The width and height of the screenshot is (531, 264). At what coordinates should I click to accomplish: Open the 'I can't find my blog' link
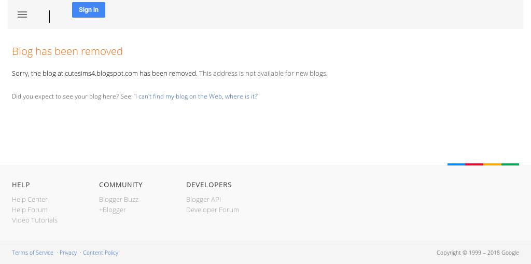coord(196,96)
